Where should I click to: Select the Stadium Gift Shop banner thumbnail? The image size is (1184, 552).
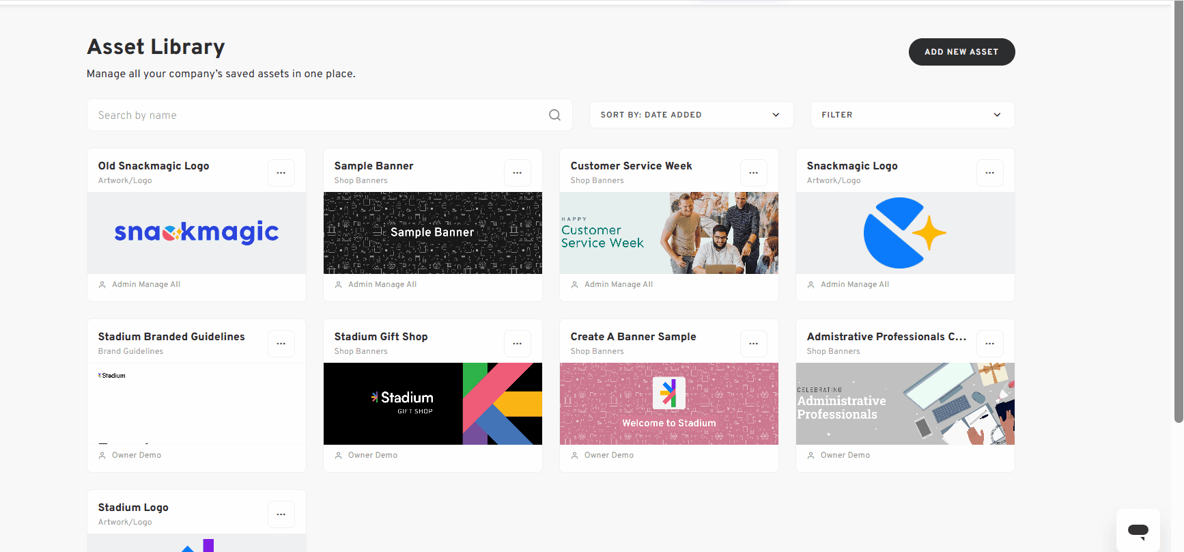[433, 404]
